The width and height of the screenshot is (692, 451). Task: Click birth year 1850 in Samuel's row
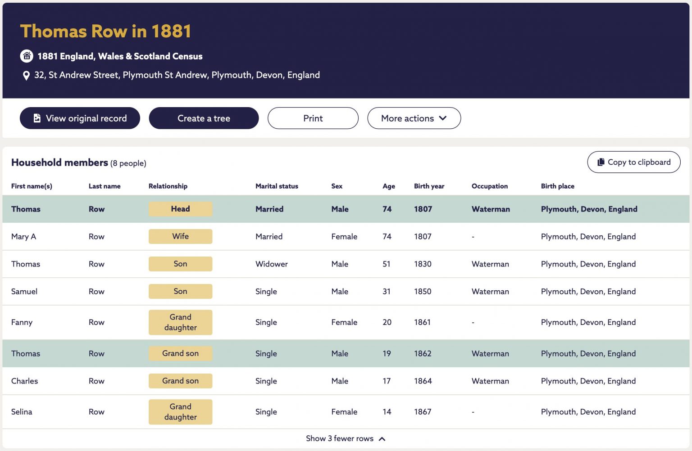423,291
